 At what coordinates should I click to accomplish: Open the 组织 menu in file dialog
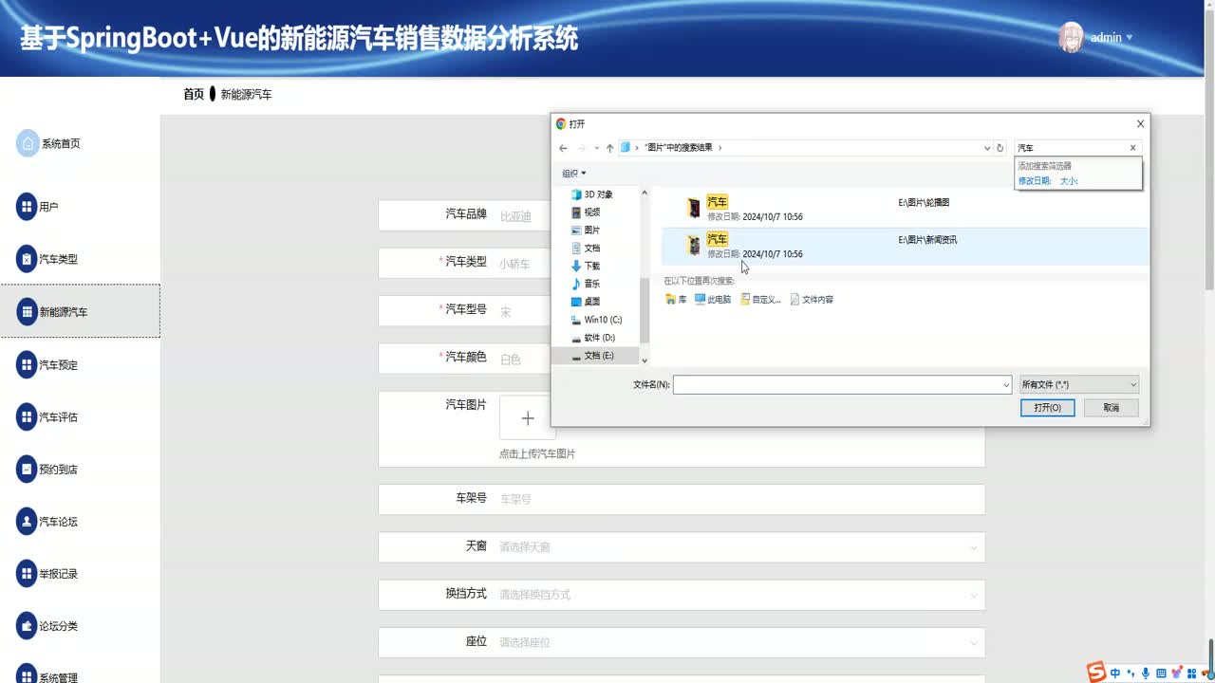tap(574, 174)
